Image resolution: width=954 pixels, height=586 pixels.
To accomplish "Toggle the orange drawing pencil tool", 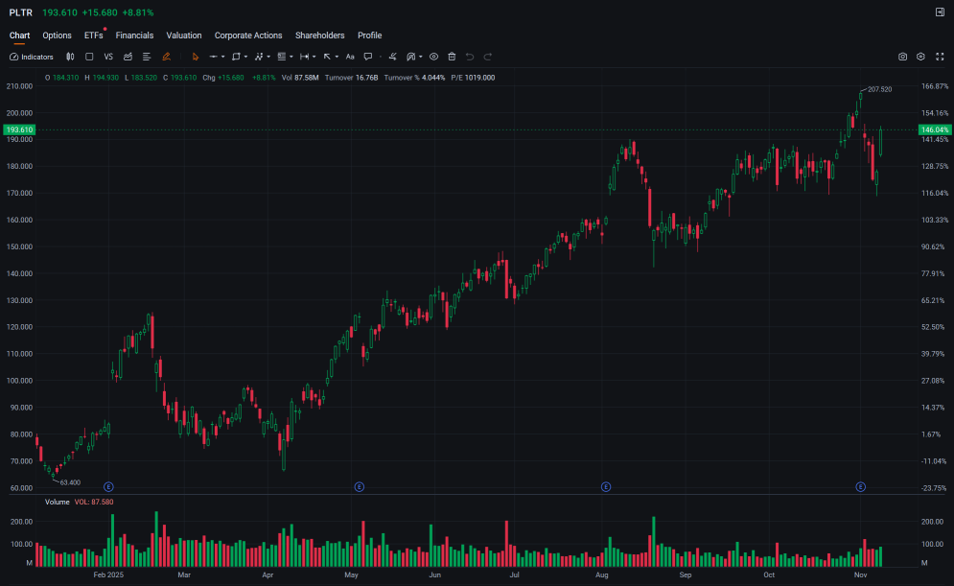I will point(166,57).
